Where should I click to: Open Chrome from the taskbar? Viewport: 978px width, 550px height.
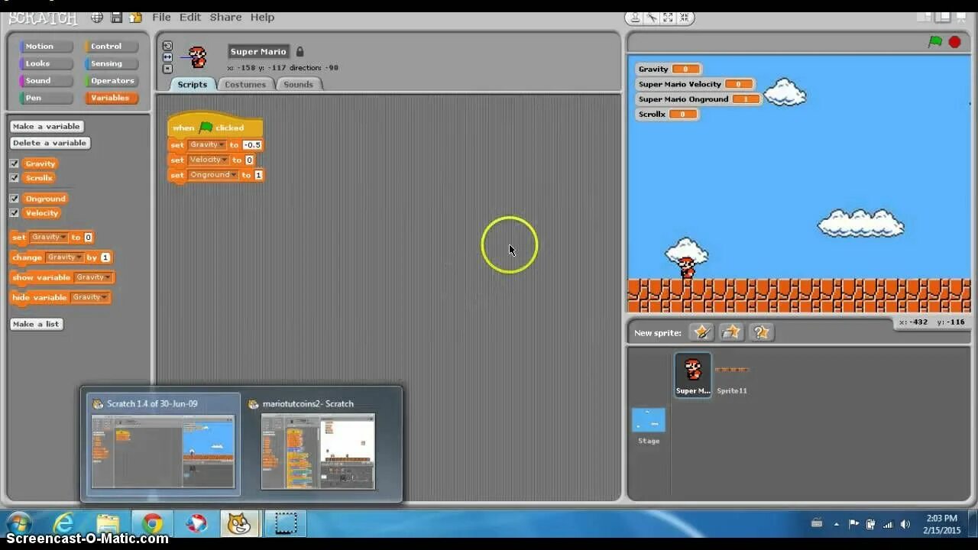(x=152, y=524)
